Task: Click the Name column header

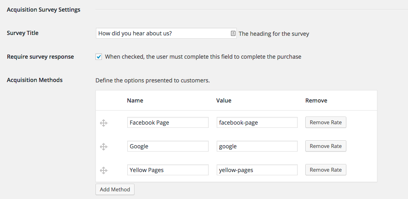Action: [135, 101]
